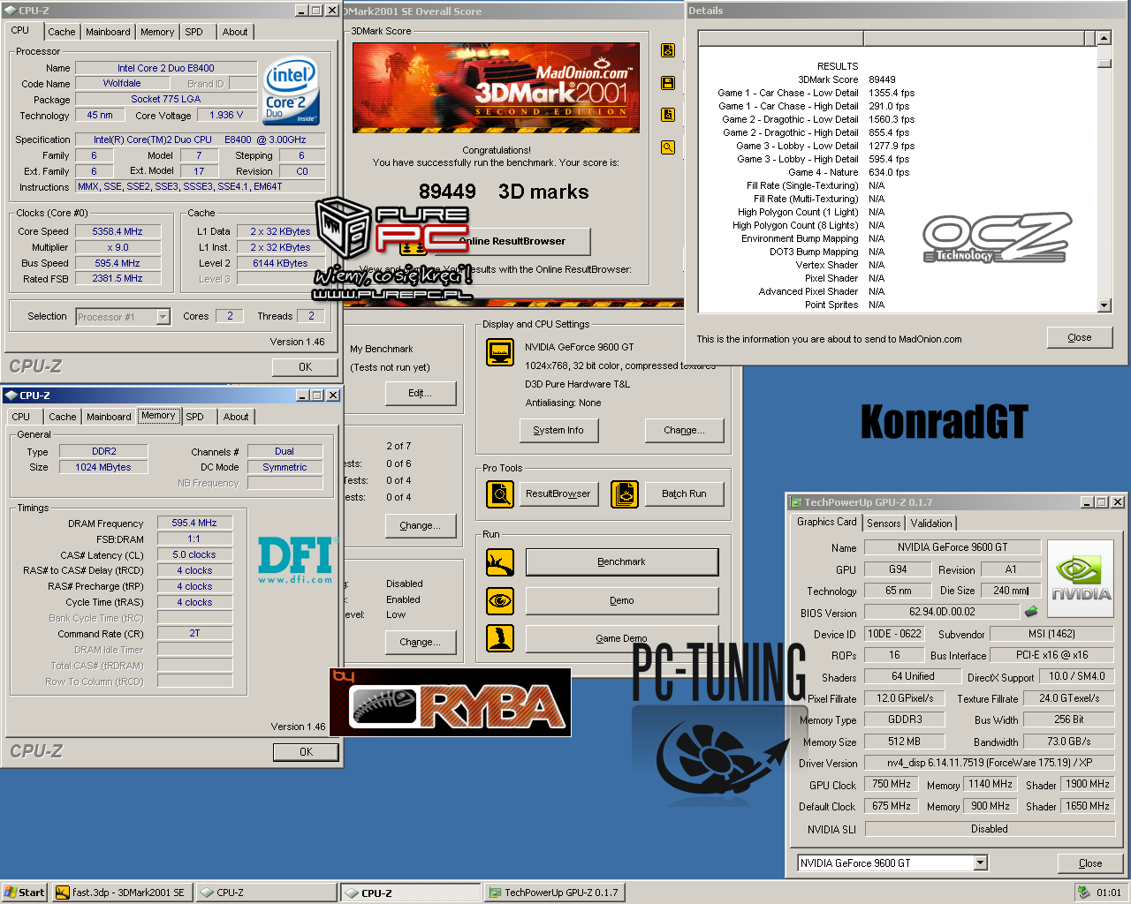Click the Edit button under My Benchmark
This screenshot has width=1131, height=904.
pos(421,393)
